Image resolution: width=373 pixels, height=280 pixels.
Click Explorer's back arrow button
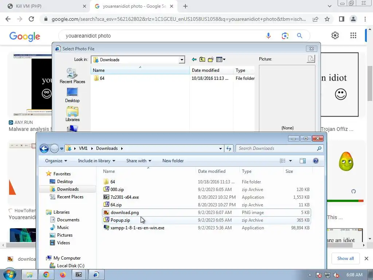pyautogui.click(x=44, y=148)
